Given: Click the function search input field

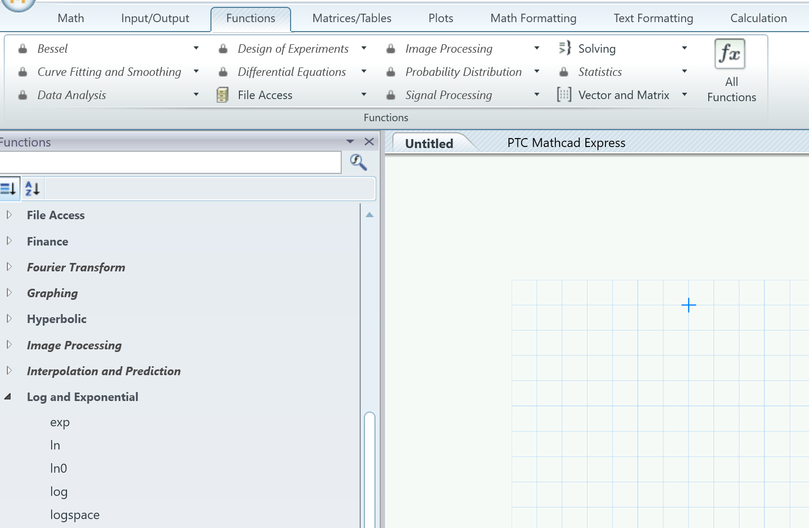Looking at the screenshot, I should 170,162.
